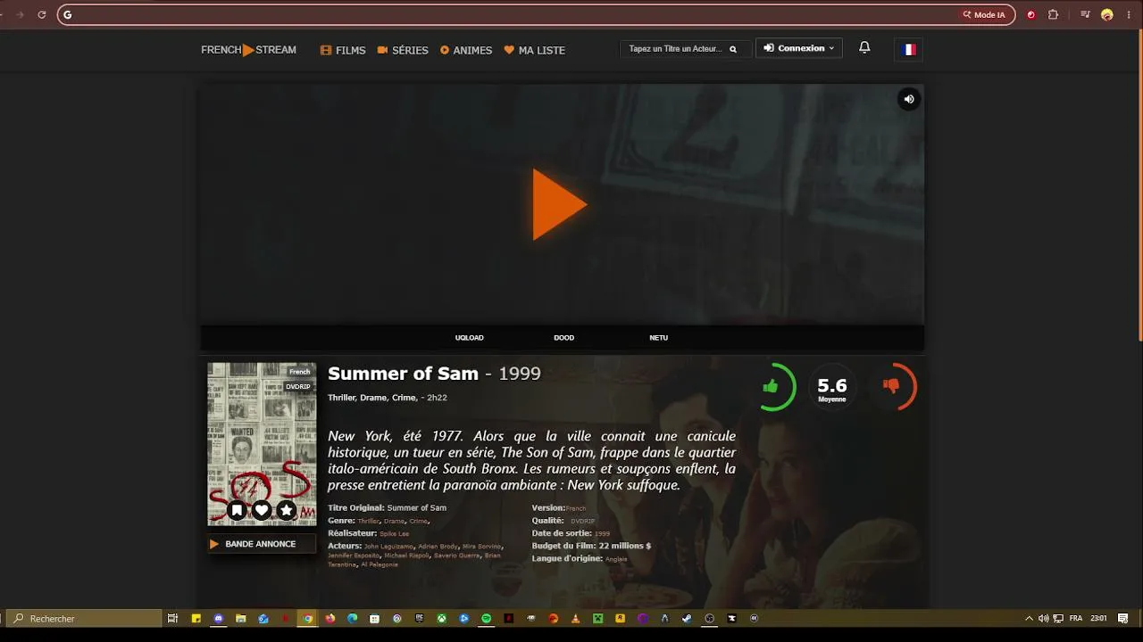The image size is (1143, 642).
Task: Open Firefox from the taskbar
Action: point(330,618)
